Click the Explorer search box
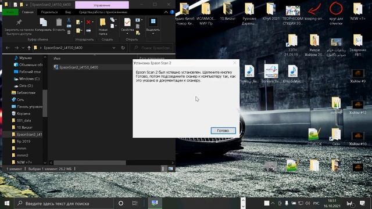The image size is (372, 209). coord(152,48)
